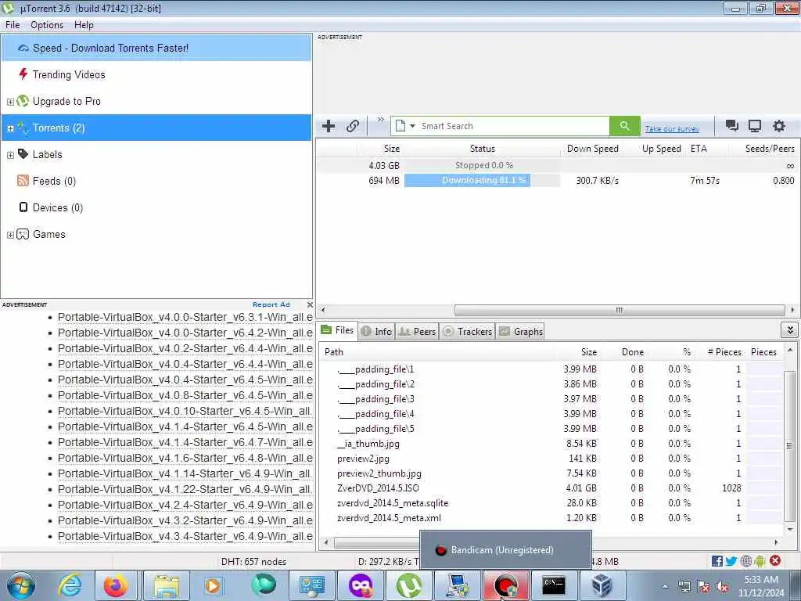Open the Help menu

point(84,24)
